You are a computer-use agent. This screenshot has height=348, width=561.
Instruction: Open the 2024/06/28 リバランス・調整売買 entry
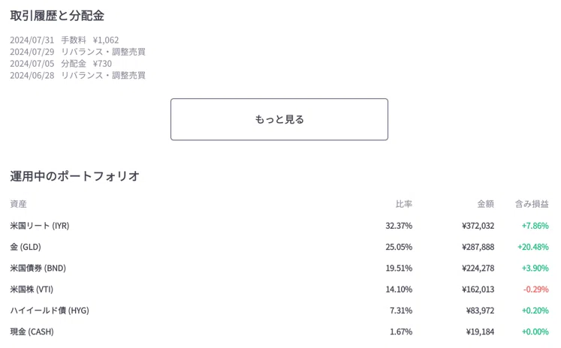coord(77,76)
